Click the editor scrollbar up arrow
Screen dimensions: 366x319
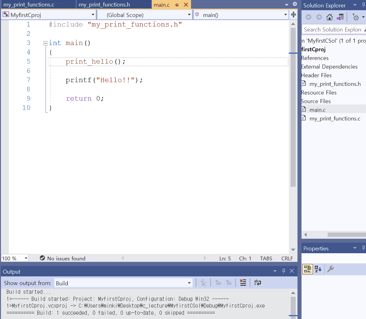tap(293, 24)
